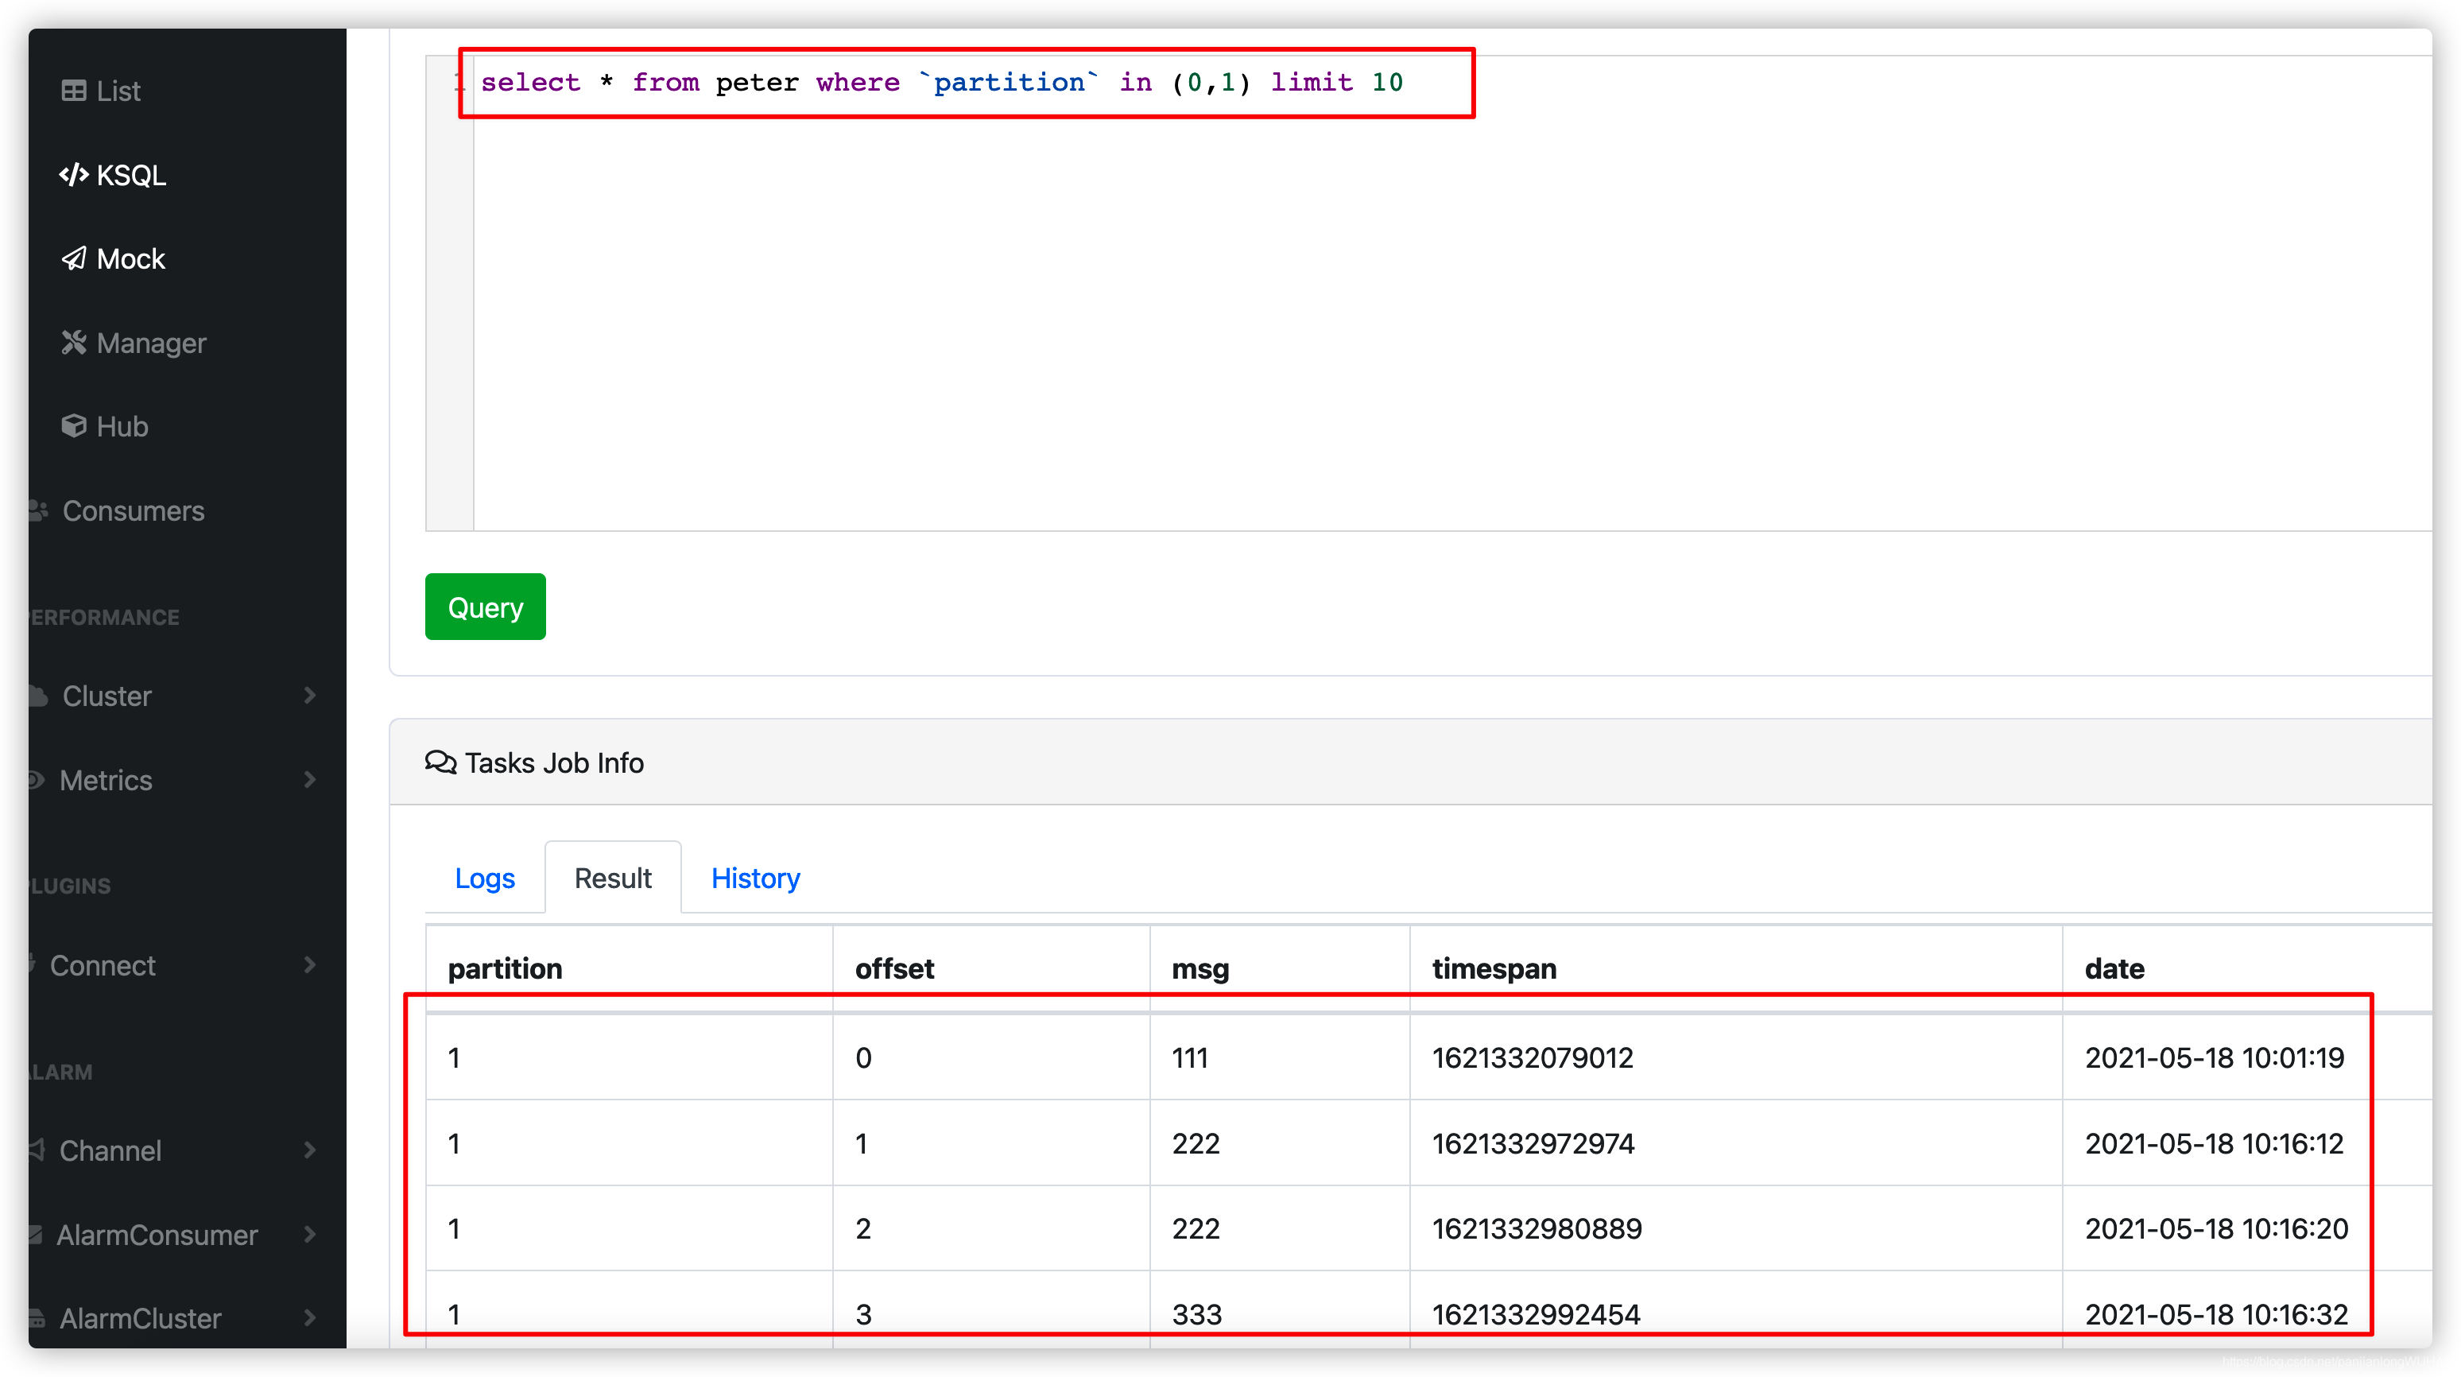Switch to the Logs tab
2461x1377 pixels.
pos(484,879)
